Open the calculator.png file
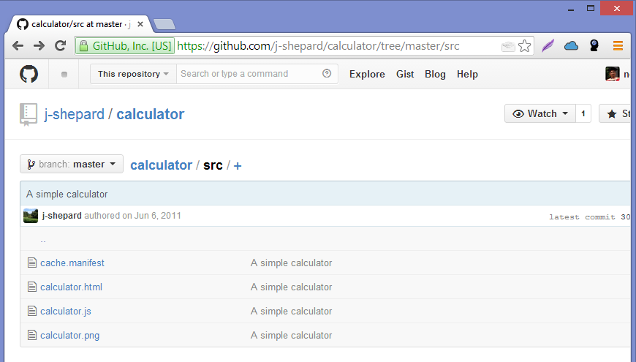 (x=69, y=336)
